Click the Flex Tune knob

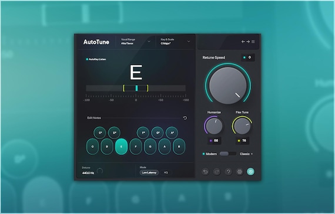click(x=242, y=126)
